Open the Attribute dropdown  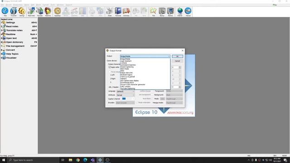pyautogui.click(x=126, y=95)
